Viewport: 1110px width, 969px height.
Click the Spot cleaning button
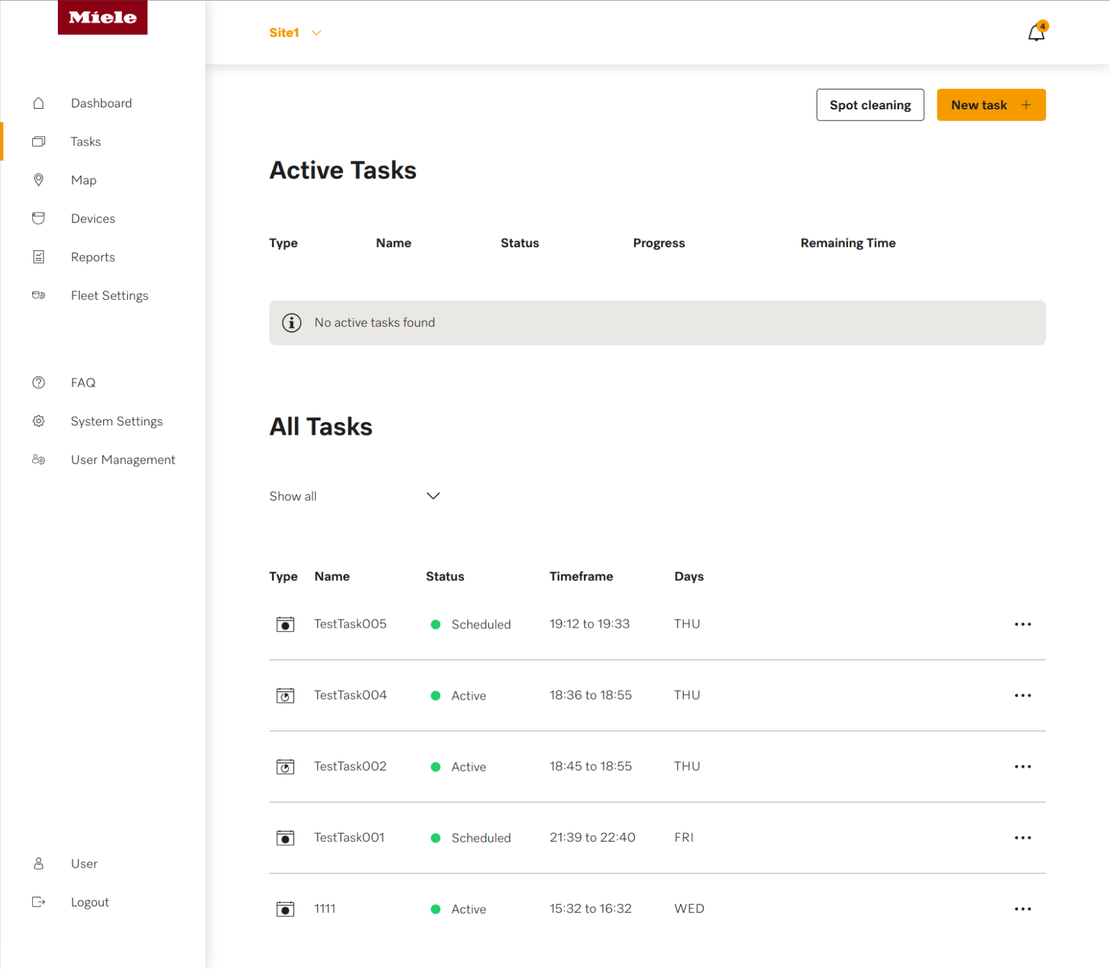tap(870, 105)
